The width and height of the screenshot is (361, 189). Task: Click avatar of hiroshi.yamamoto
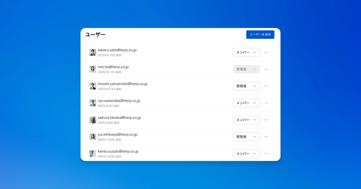pyautogui.click(x=93, y=86)
